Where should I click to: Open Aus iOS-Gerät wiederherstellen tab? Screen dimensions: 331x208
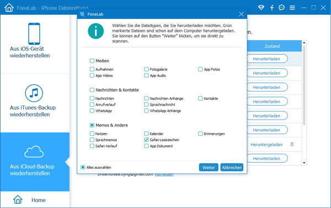[35, 44]
